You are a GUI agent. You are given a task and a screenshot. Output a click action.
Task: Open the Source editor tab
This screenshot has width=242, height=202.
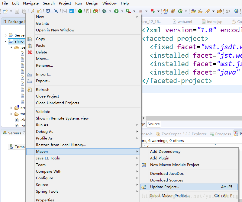(154, 124)
